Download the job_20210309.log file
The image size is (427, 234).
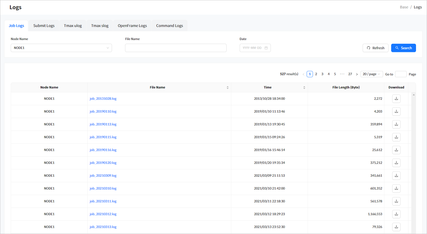tap(396, 176)
